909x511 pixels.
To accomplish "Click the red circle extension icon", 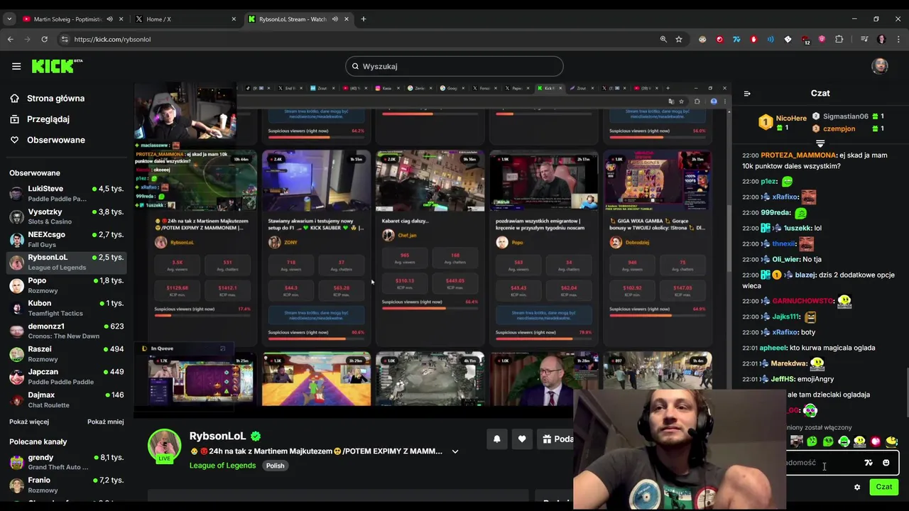I will coord(719,39).
